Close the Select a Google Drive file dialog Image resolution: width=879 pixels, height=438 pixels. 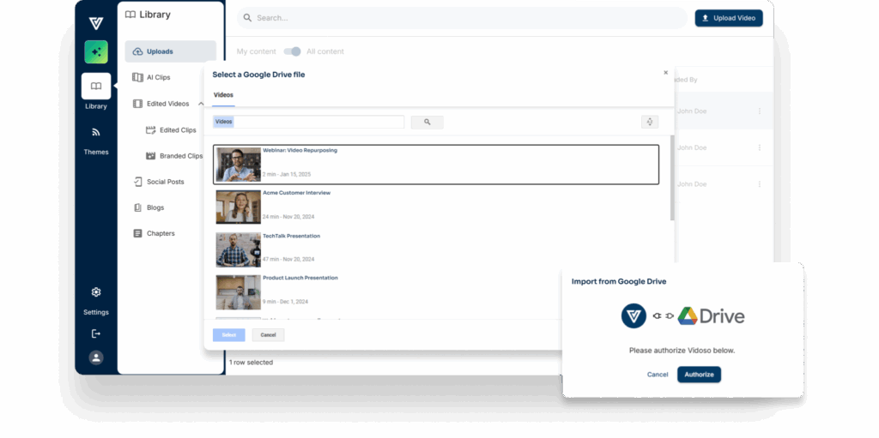665,73
